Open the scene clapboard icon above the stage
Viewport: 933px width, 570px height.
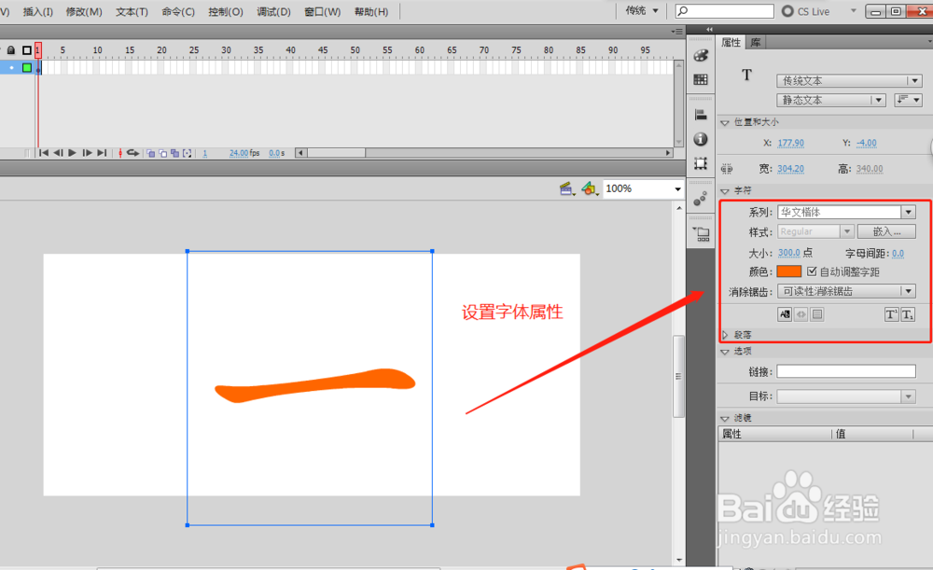pyautogui.click(x=567, y=188)
